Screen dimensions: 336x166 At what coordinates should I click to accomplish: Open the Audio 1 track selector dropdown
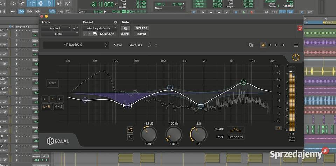pyautogui.click(x=56, y=28)
